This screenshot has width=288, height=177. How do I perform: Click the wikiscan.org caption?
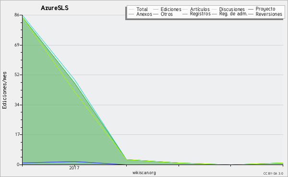tap(144, 173)
